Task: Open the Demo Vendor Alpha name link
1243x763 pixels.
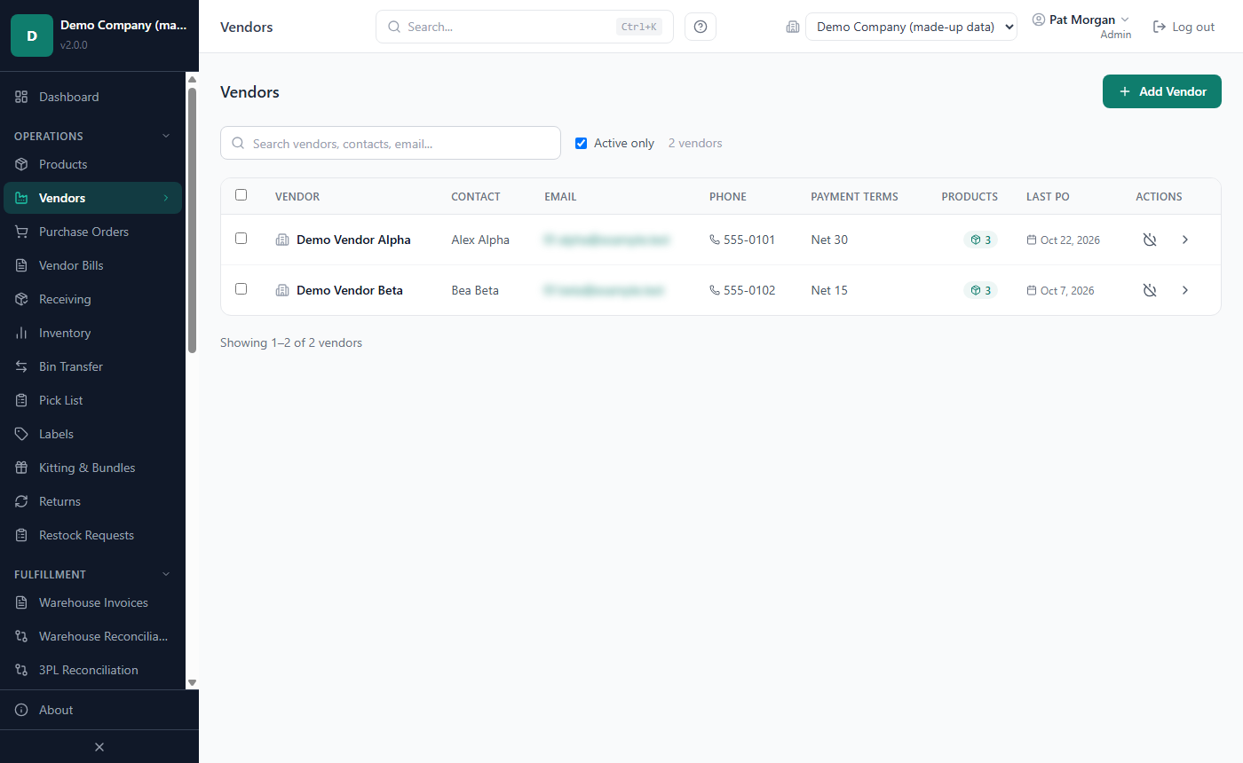Action: coord(353,240)
